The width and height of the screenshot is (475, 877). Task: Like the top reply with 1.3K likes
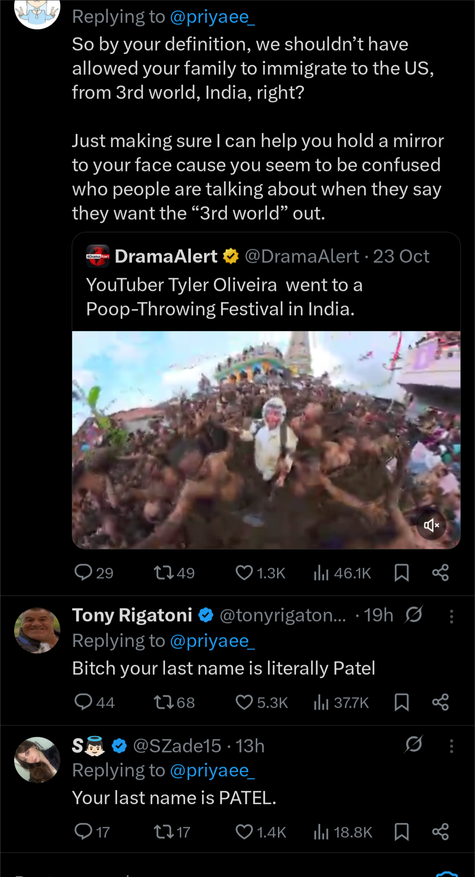tap(245, 573)
